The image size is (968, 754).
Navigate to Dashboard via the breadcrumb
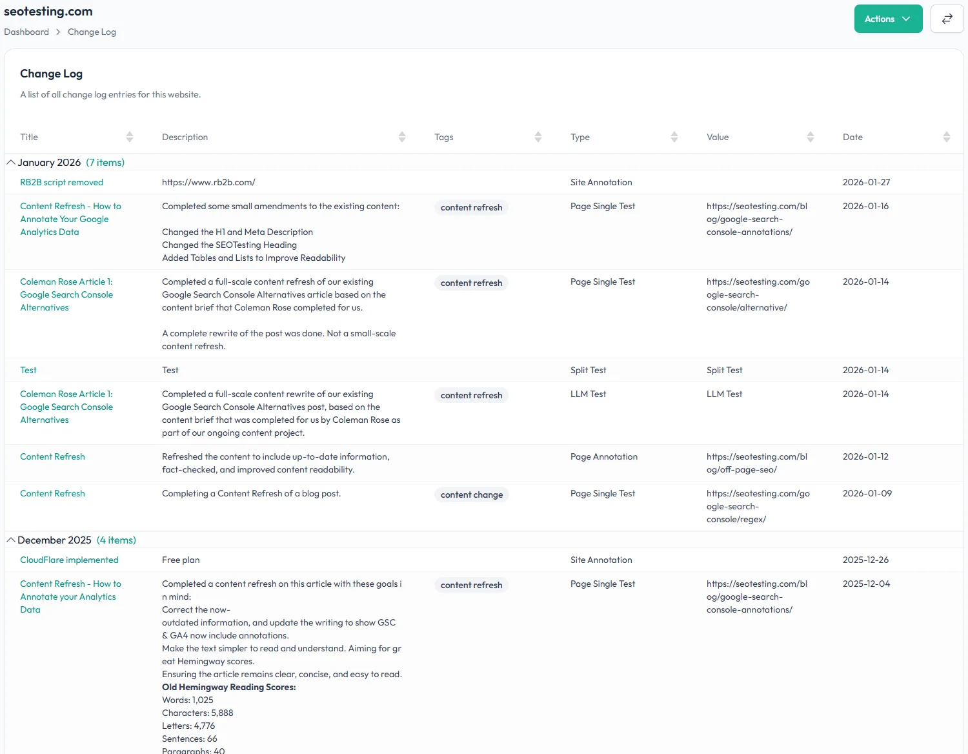pos(26,32)
